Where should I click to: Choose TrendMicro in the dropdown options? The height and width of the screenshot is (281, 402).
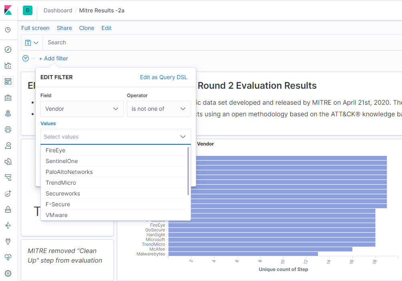click(x=113, y=183)
